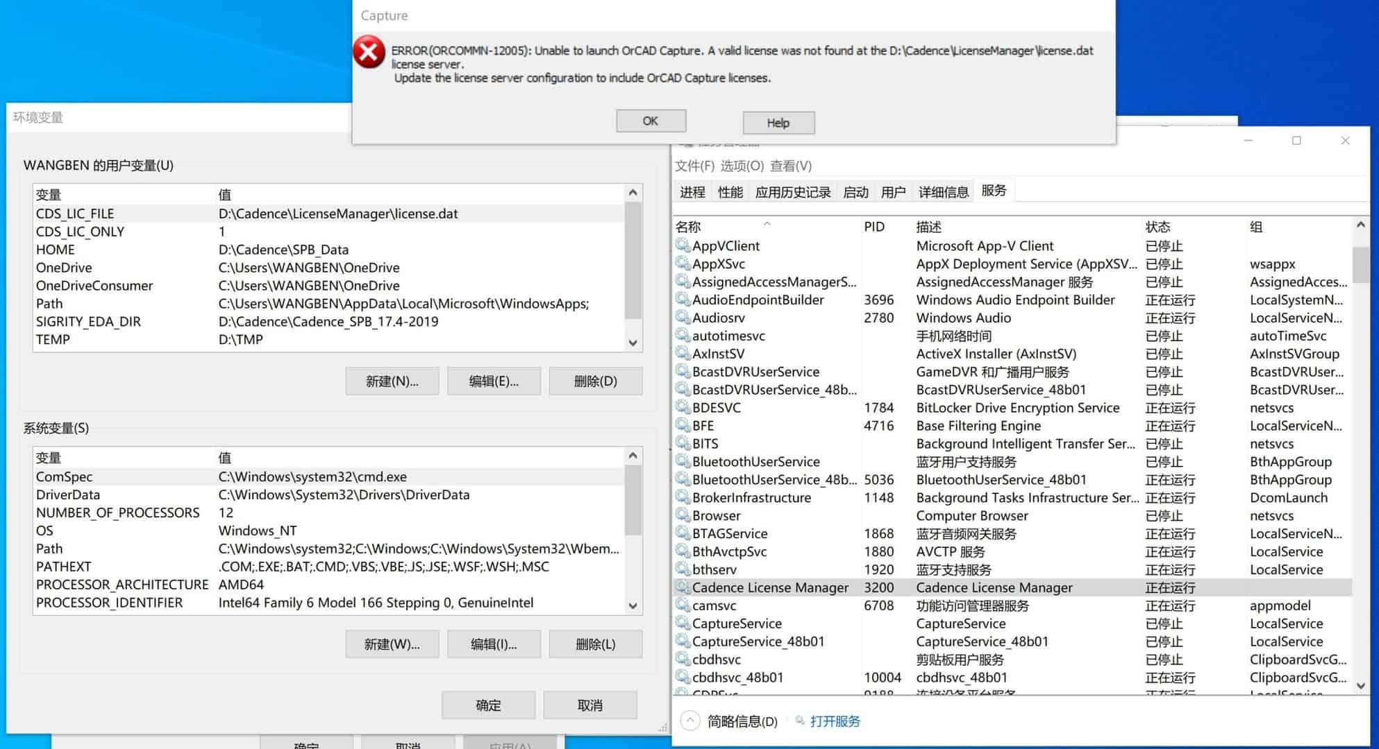Click the down arrow of user variables scrollbar
Viewport: 1379px width, 749px height.
pyautogui.click(x=633, y=343)
